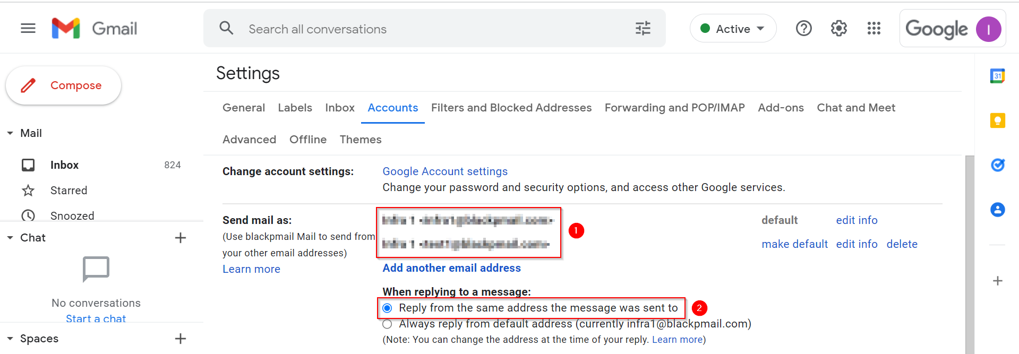Open Google Tasks side panel icon
Image resolution: width=1019 pixels, height=354 pixels.
click(997, 165)
